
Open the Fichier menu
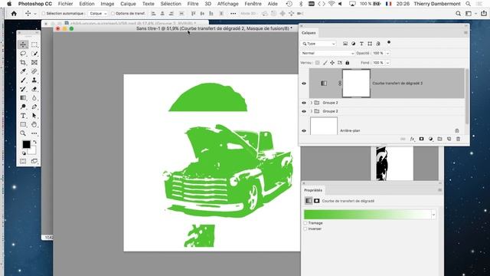[x=65, y=4]
